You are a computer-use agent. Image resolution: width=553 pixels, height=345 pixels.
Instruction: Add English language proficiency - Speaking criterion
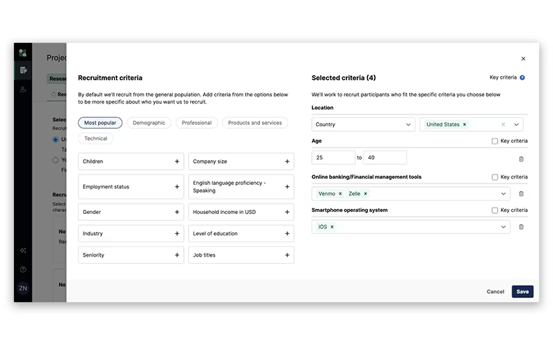pos(287,186)
